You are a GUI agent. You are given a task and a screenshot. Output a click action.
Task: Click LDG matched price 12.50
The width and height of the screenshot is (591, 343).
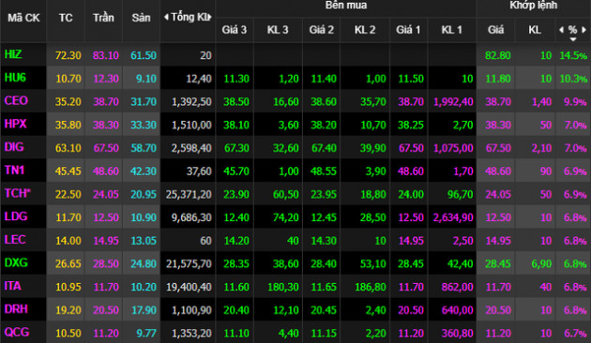pos(498,217)
